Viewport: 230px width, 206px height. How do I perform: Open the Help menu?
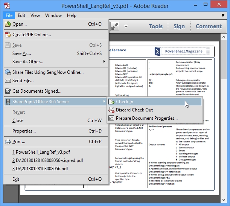[72, 15]
